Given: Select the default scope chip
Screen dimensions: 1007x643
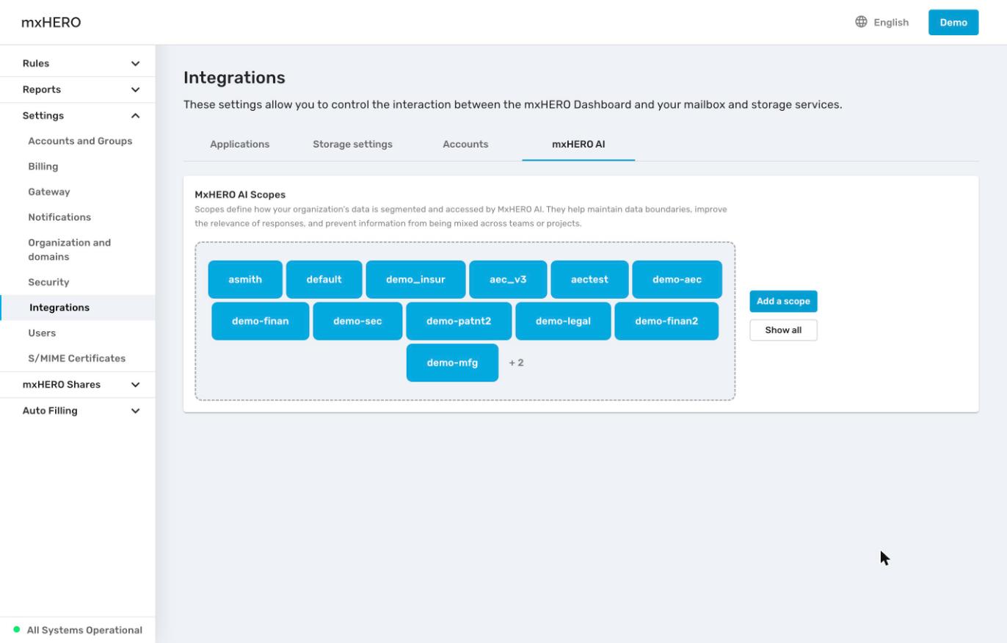Looking at the screenshot, I should tap(324, 280).
